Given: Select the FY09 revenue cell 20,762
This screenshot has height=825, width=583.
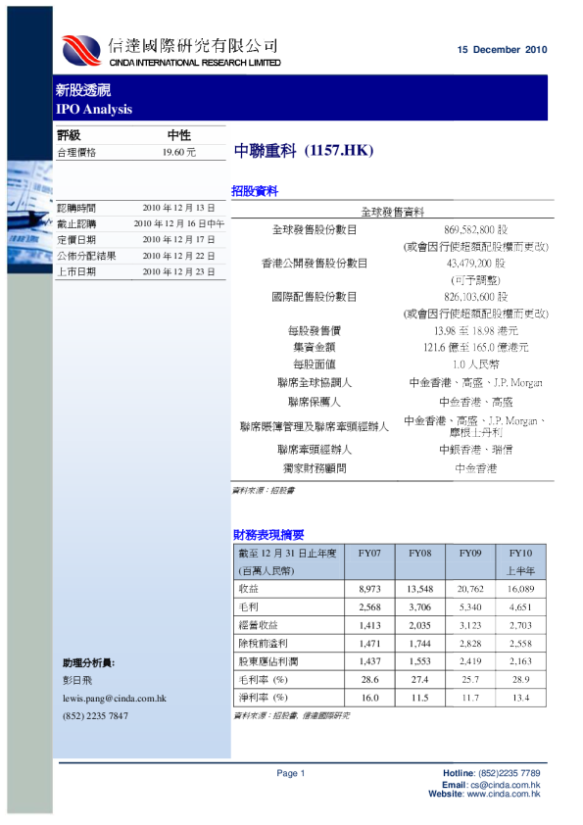Looking at the screenshot, I should point(470,589).
